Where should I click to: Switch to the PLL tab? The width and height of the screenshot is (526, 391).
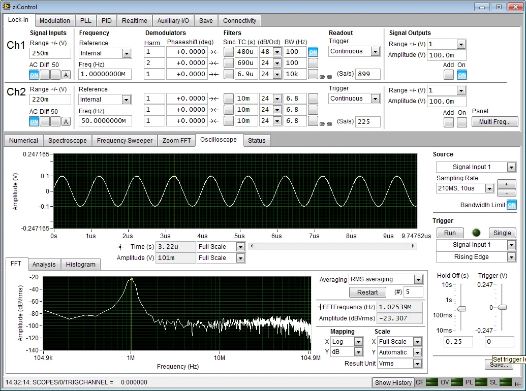(85, 21)
